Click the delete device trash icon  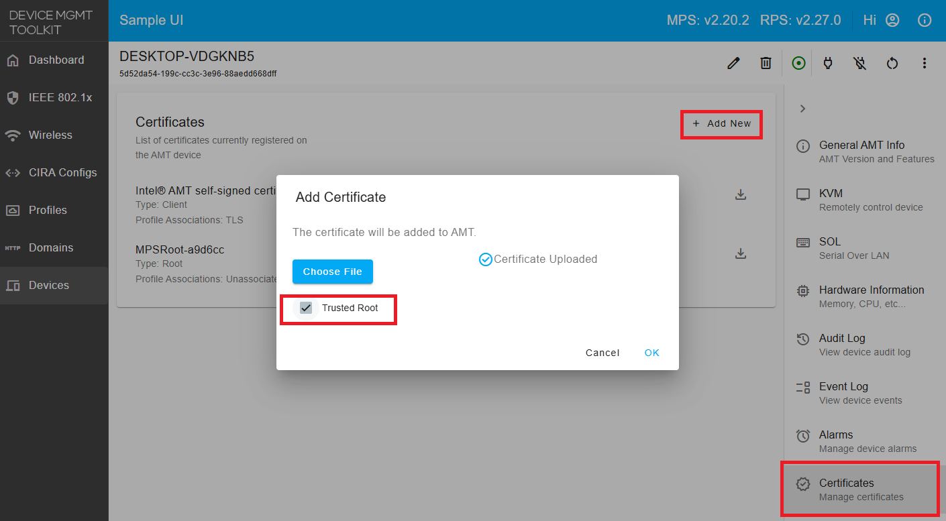tap(766, 63)
